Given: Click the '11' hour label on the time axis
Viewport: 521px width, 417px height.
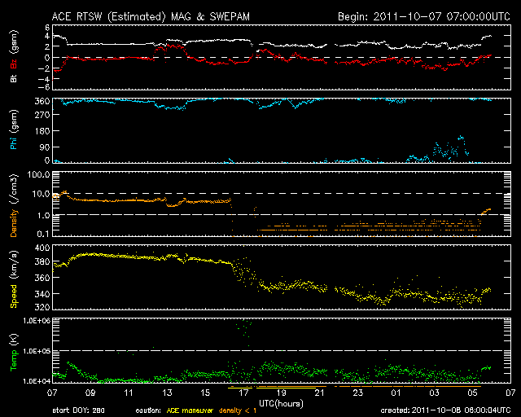Looking at the screenshot, I should (x=129, y=393).
